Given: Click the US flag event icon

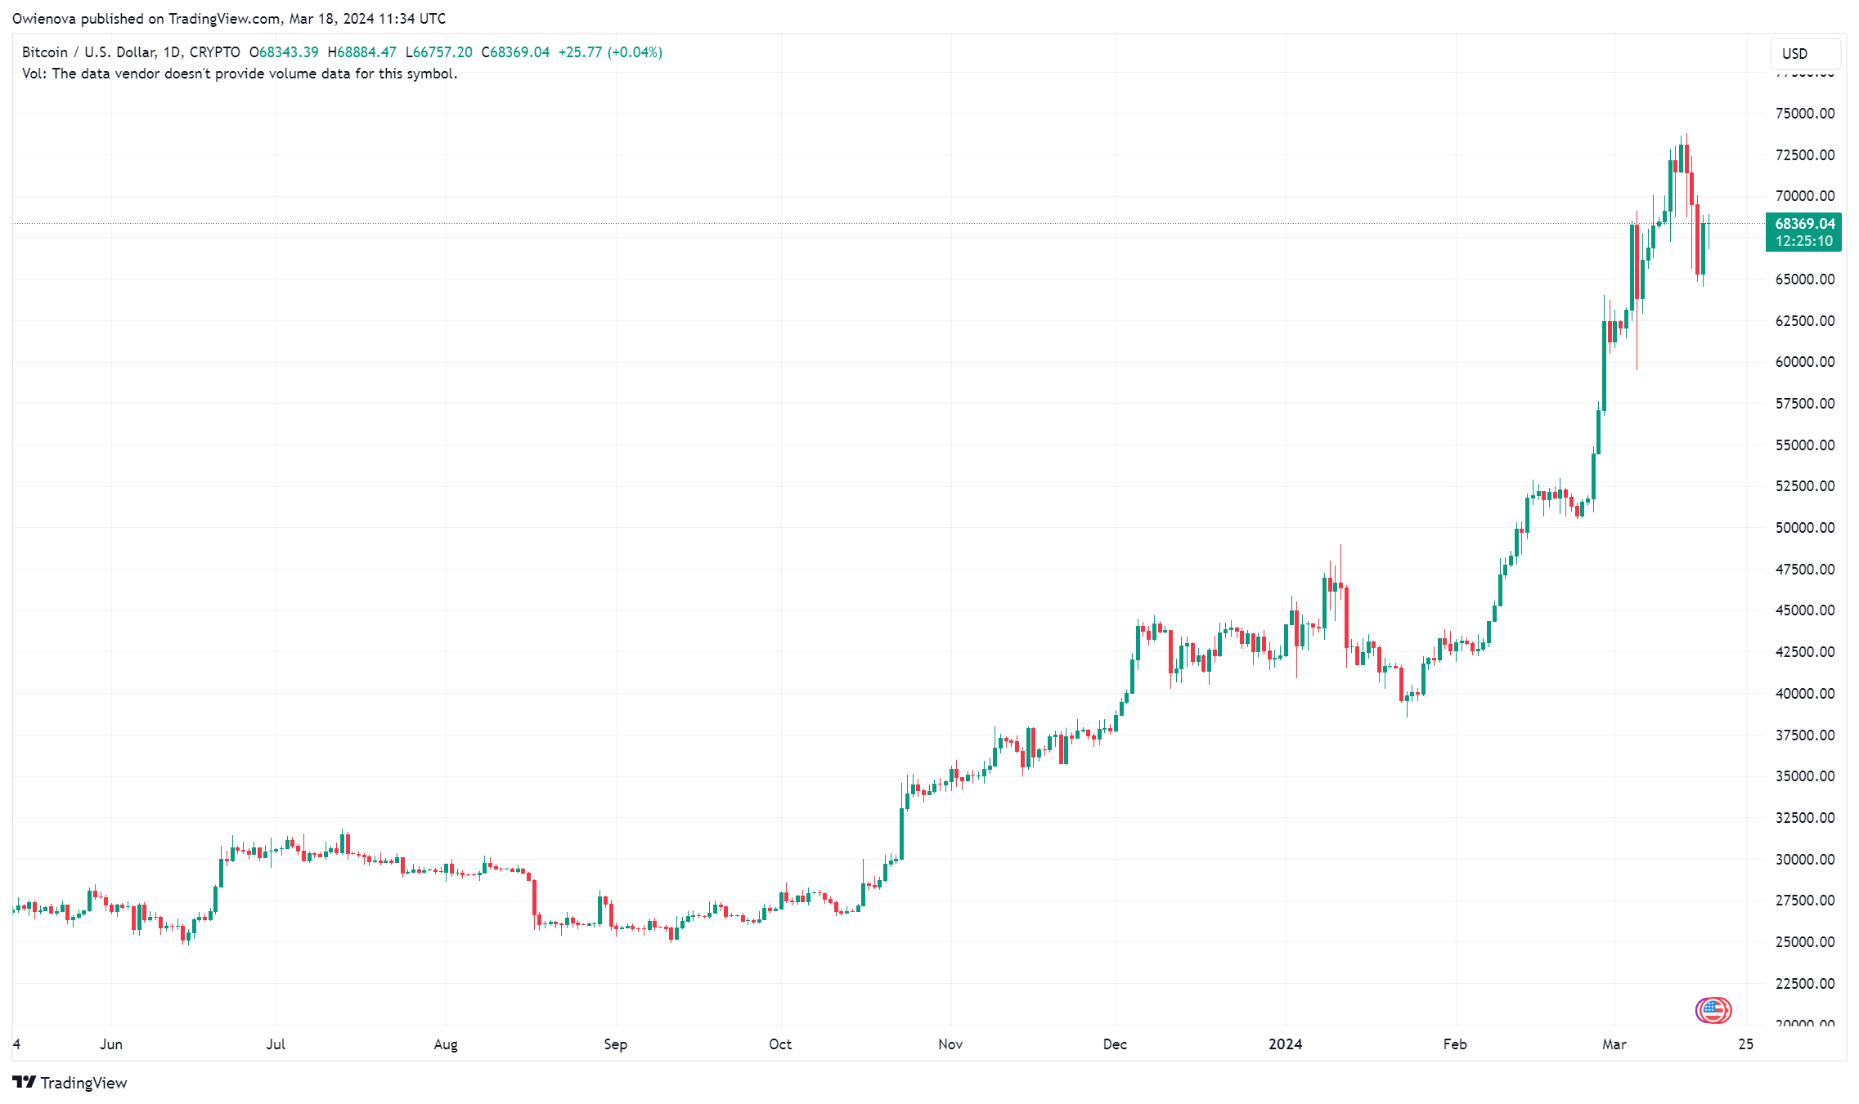Looking at the screenshot, I should (1713, 1010).
